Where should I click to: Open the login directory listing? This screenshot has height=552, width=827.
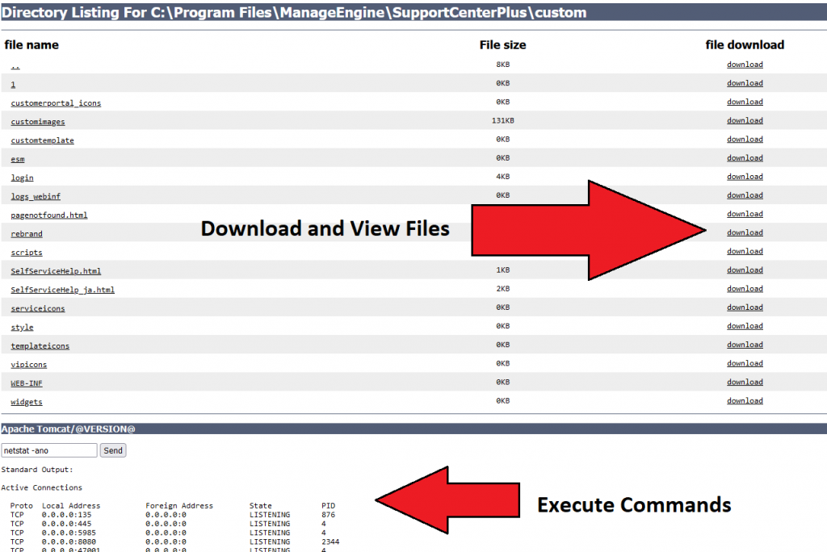[21, 178]
